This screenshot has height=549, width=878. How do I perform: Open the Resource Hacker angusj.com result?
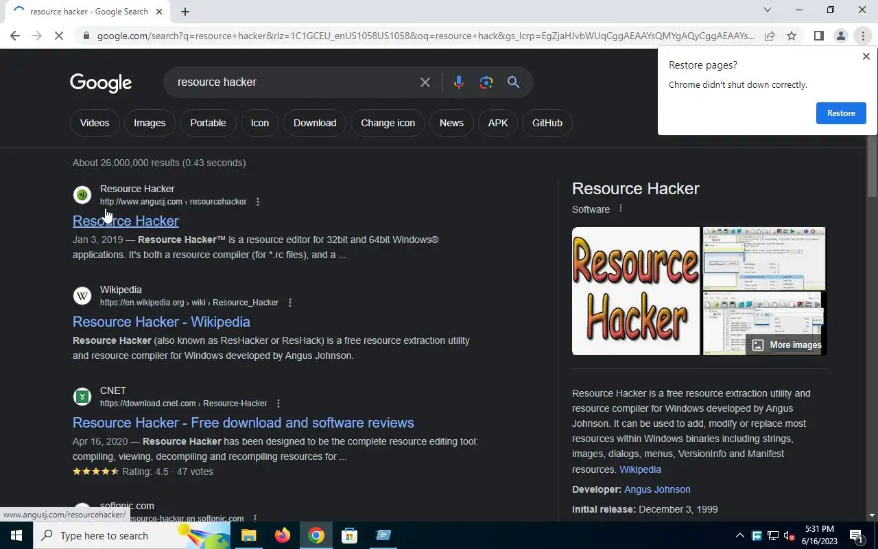126,221
